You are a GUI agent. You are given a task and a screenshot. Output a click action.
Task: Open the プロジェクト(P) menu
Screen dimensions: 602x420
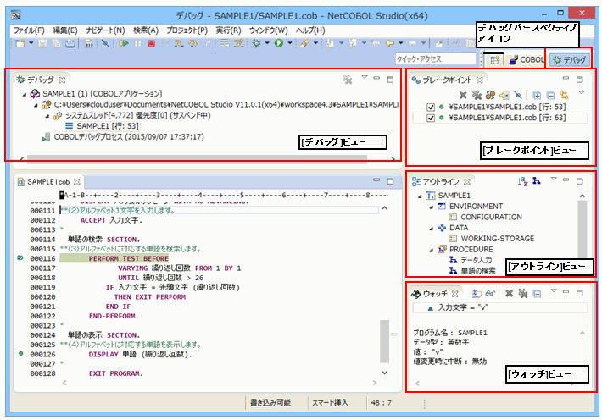(187, 30)
